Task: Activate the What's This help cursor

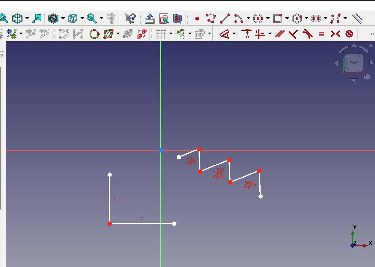Action: 130,19
